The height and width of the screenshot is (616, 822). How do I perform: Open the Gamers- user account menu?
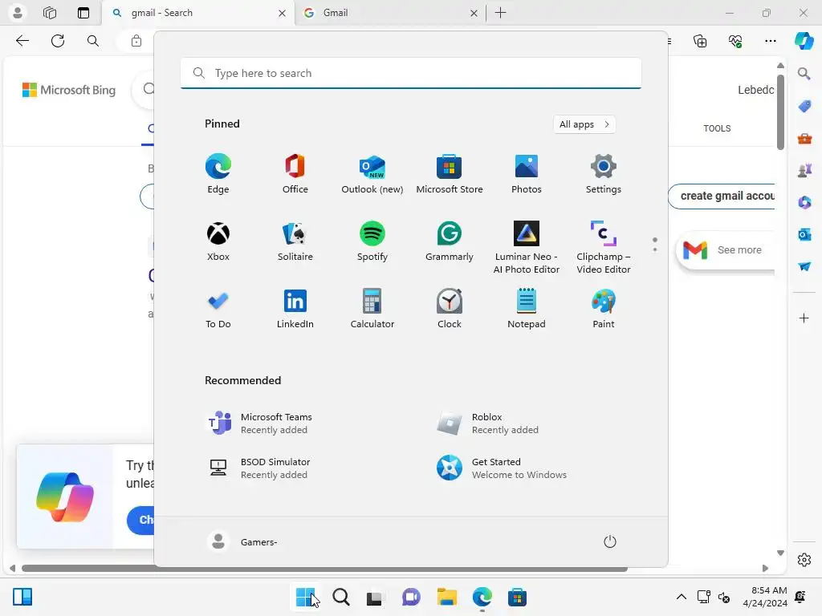click(x=242, y=541)
